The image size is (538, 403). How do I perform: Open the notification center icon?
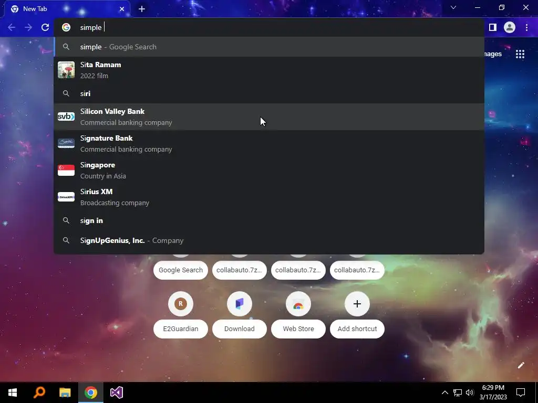click(x=521, y=393)
